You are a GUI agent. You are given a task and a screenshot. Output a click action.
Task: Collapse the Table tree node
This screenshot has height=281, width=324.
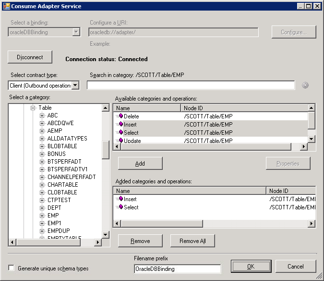33,108
